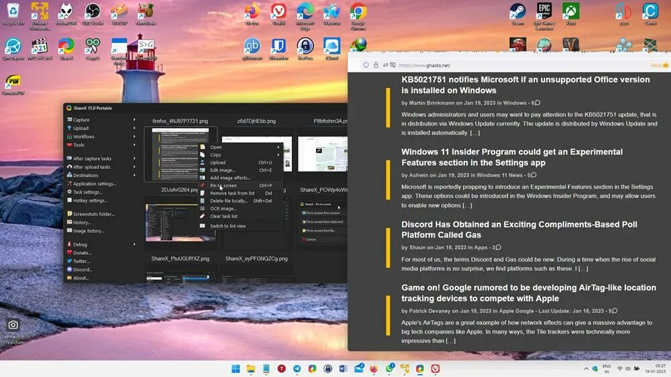The image size is (671, 377).
Task: Choose Clear task list in context menu
Action: (x=240, y=216)
